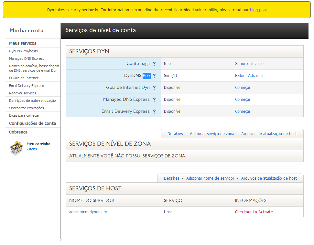The image size is (314, 245).
Task: Click the Email Delivery Express row help icon
Action: coord(154,112)
